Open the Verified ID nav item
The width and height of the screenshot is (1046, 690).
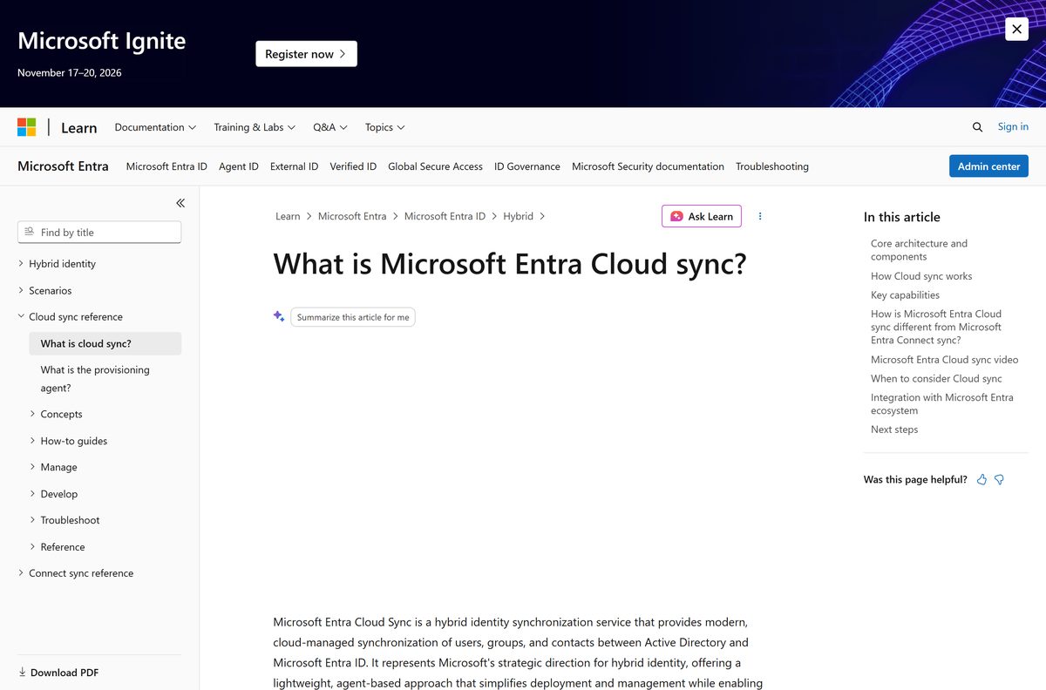[x=353, y=166]
